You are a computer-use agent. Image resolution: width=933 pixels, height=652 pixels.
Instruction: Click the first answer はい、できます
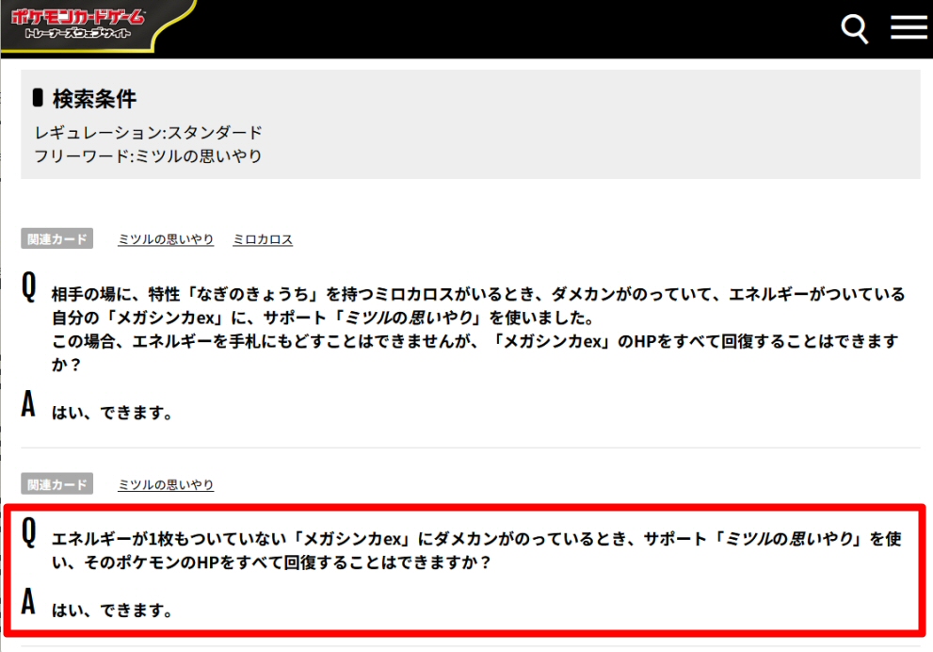pyautogui.click(x=112, y=412)
